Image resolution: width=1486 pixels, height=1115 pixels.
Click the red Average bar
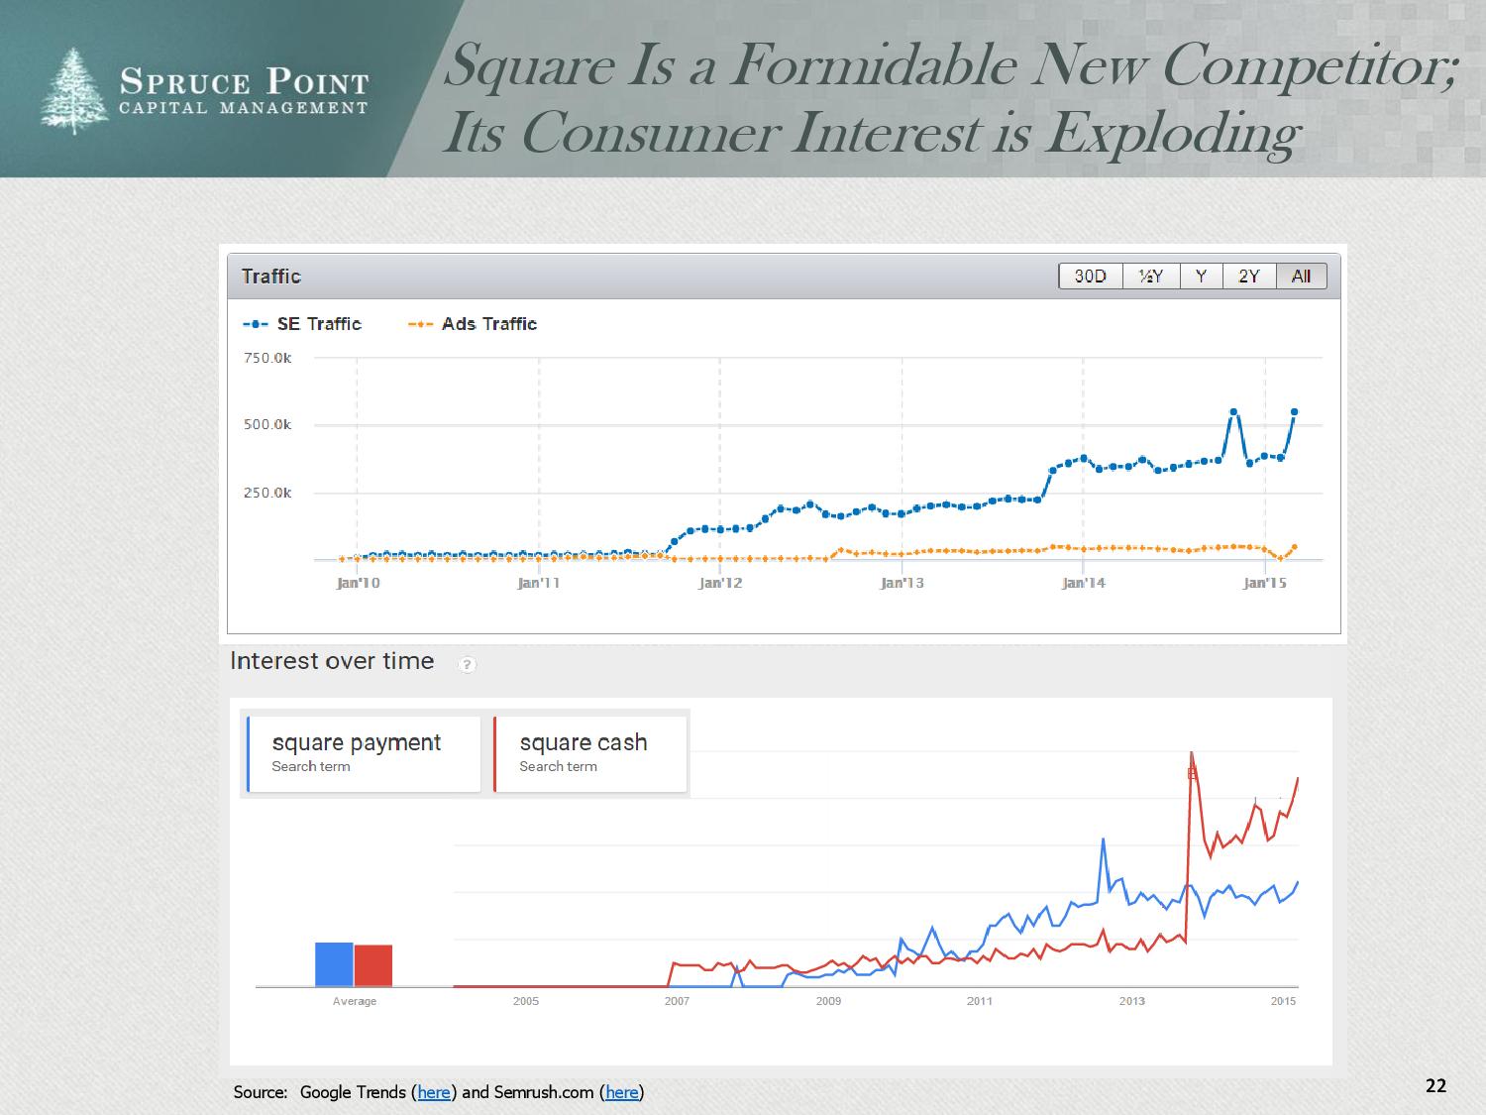pos(373,965)
